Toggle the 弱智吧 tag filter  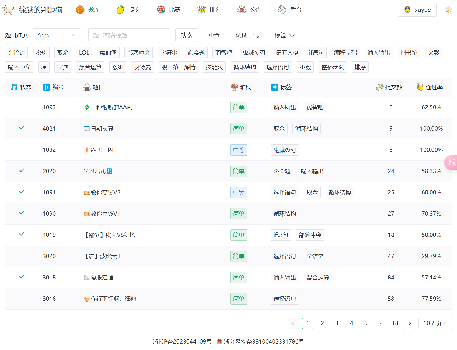(224, 53)
